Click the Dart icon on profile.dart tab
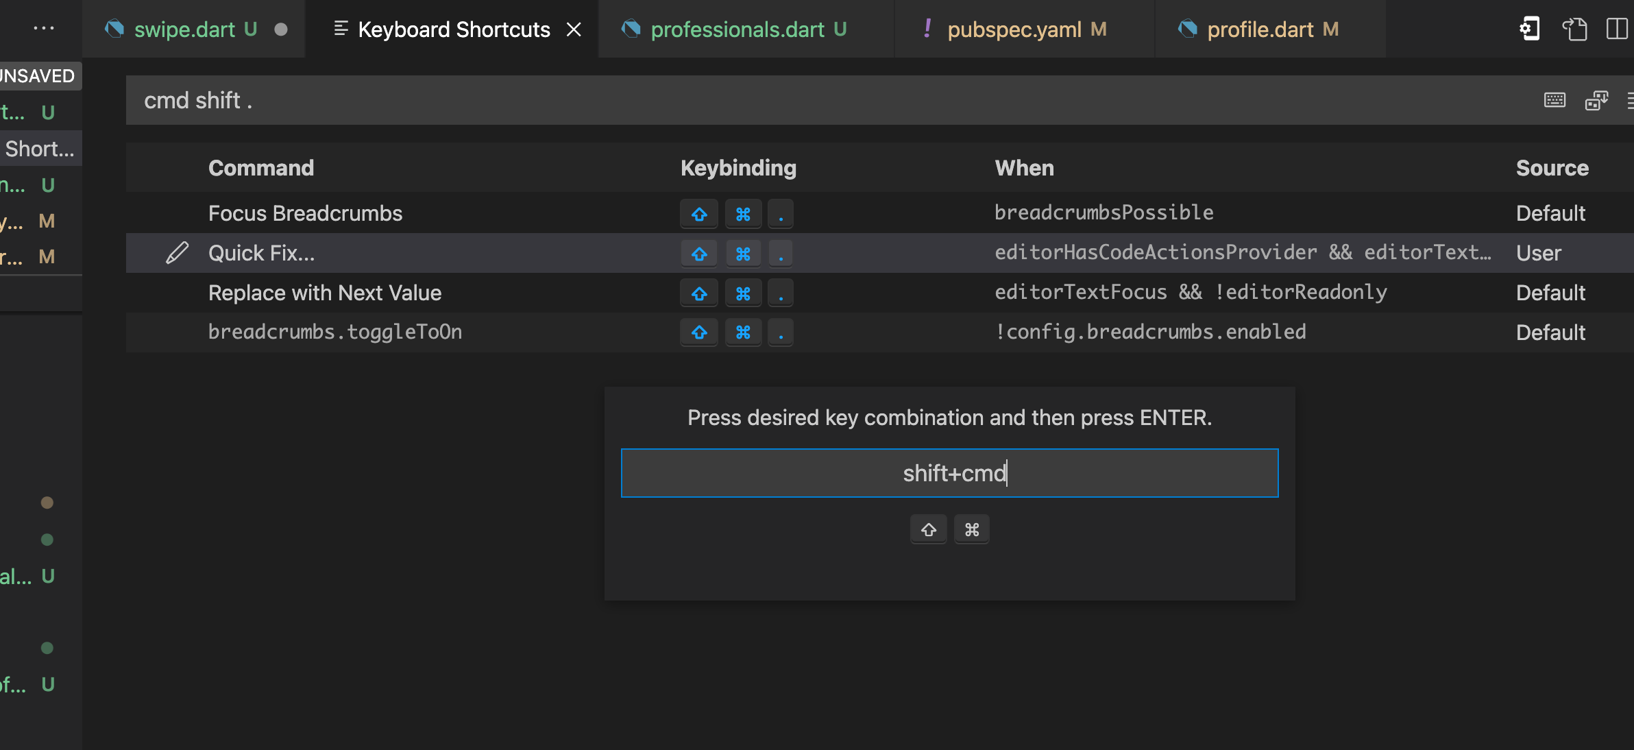1634x750 pixels. [x=1187, y=29]
